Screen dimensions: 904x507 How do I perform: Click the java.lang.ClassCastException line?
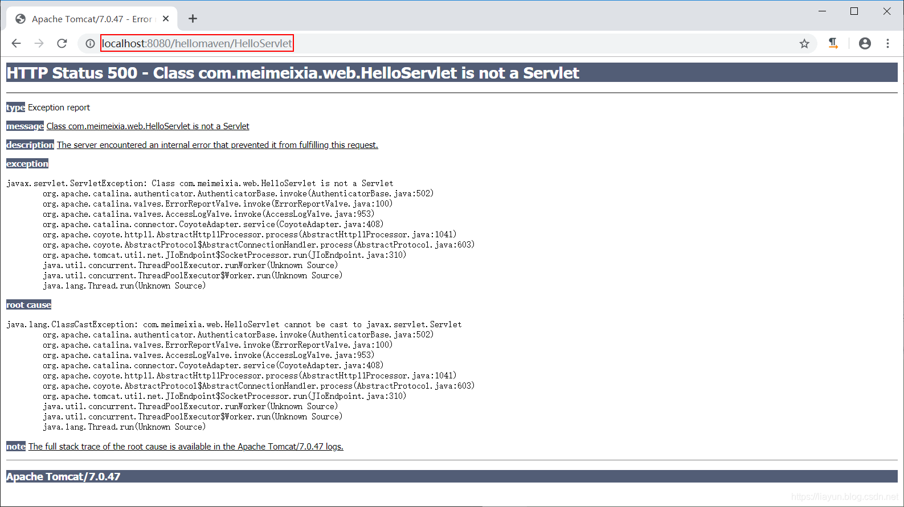[x=234, y=324]
